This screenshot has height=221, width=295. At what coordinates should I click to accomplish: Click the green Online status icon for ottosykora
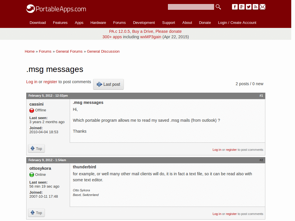click(x=32, y=175)
